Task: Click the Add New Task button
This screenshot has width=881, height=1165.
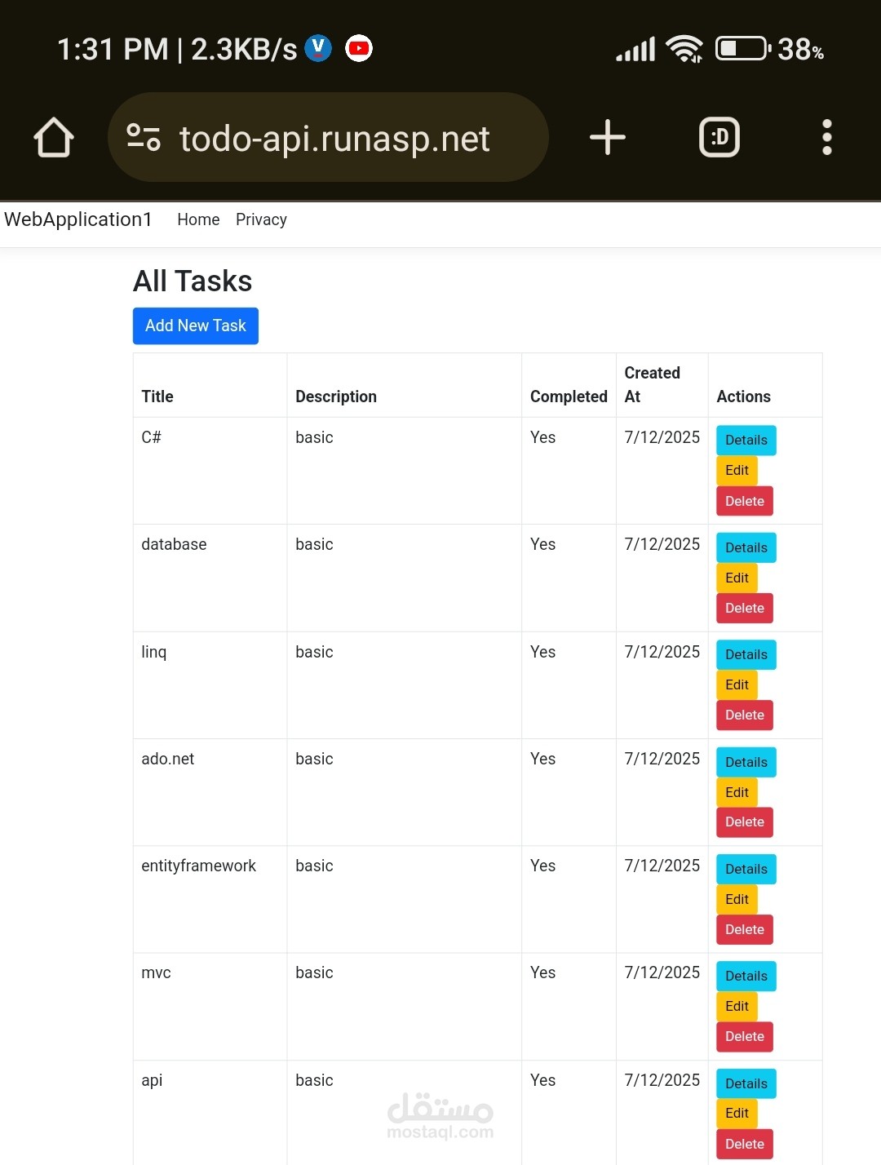Action: (196, 326)
